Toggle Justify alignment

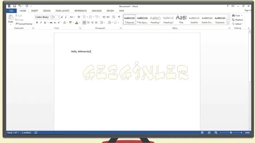click(x=96, y=23)
